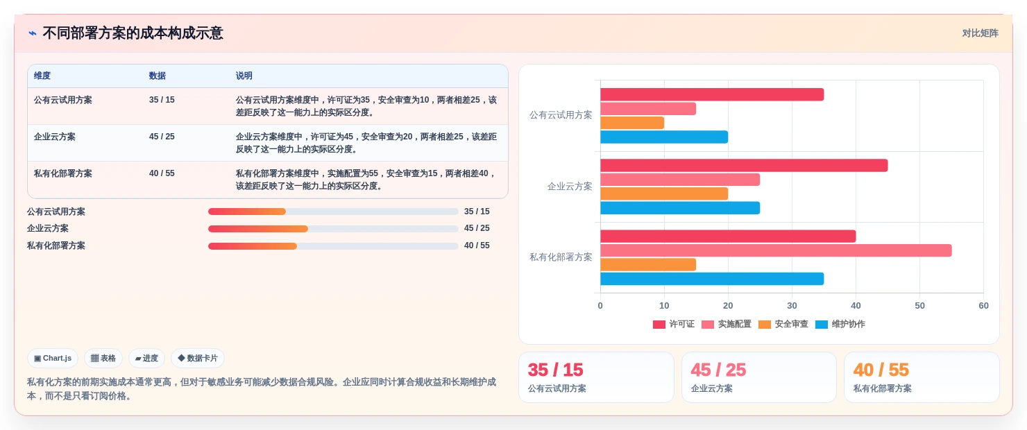Open the 45 / 25 data card

[759, 377]
